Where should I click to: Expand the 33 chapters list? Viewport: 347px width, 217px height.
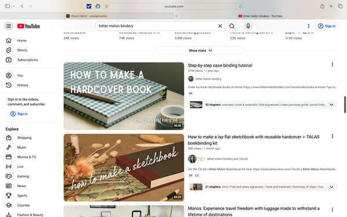[331, 105]
